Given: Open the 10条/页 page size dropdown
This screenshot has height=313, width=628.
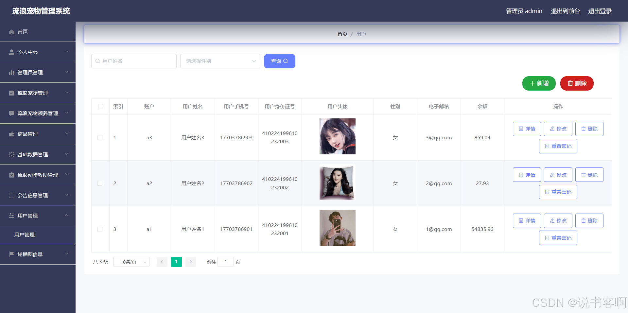Looking at the screenshot, I should coord(131,262).
